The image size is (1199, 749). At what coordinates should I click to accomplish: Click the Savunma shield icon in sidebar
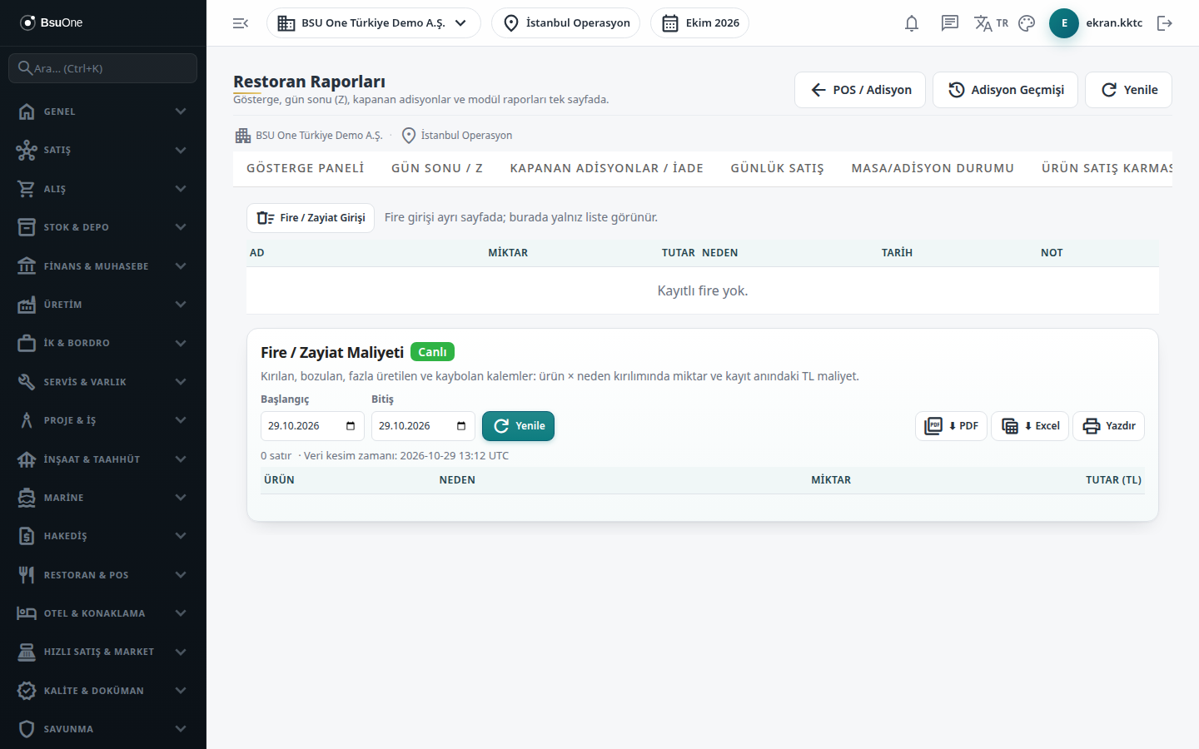(27, 729)
